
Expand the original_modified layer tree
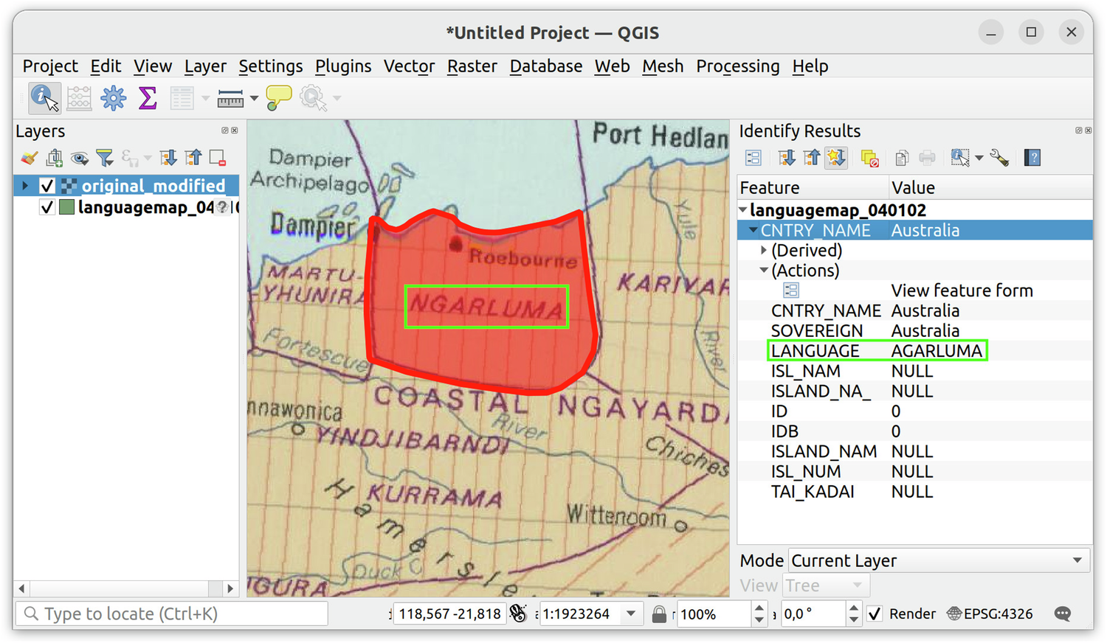(25, 186)
